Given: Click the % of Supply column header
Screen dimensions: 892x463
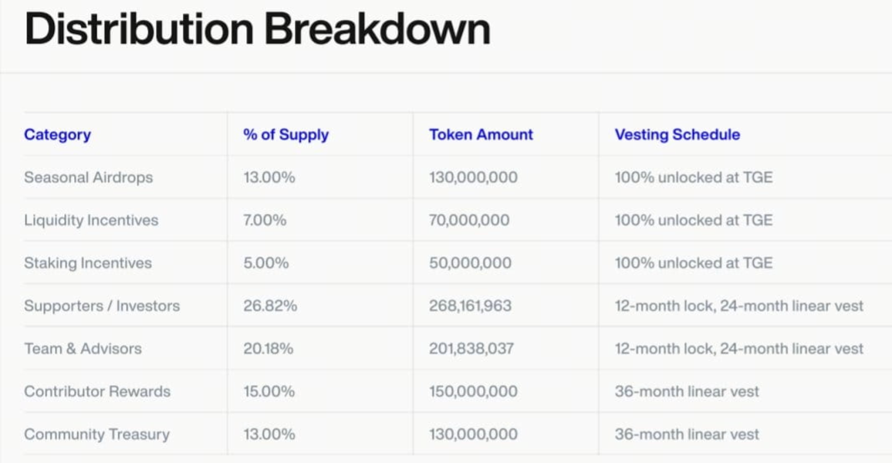Looking at the screenshot, I should pyautogui.click(x=285, y=135).
